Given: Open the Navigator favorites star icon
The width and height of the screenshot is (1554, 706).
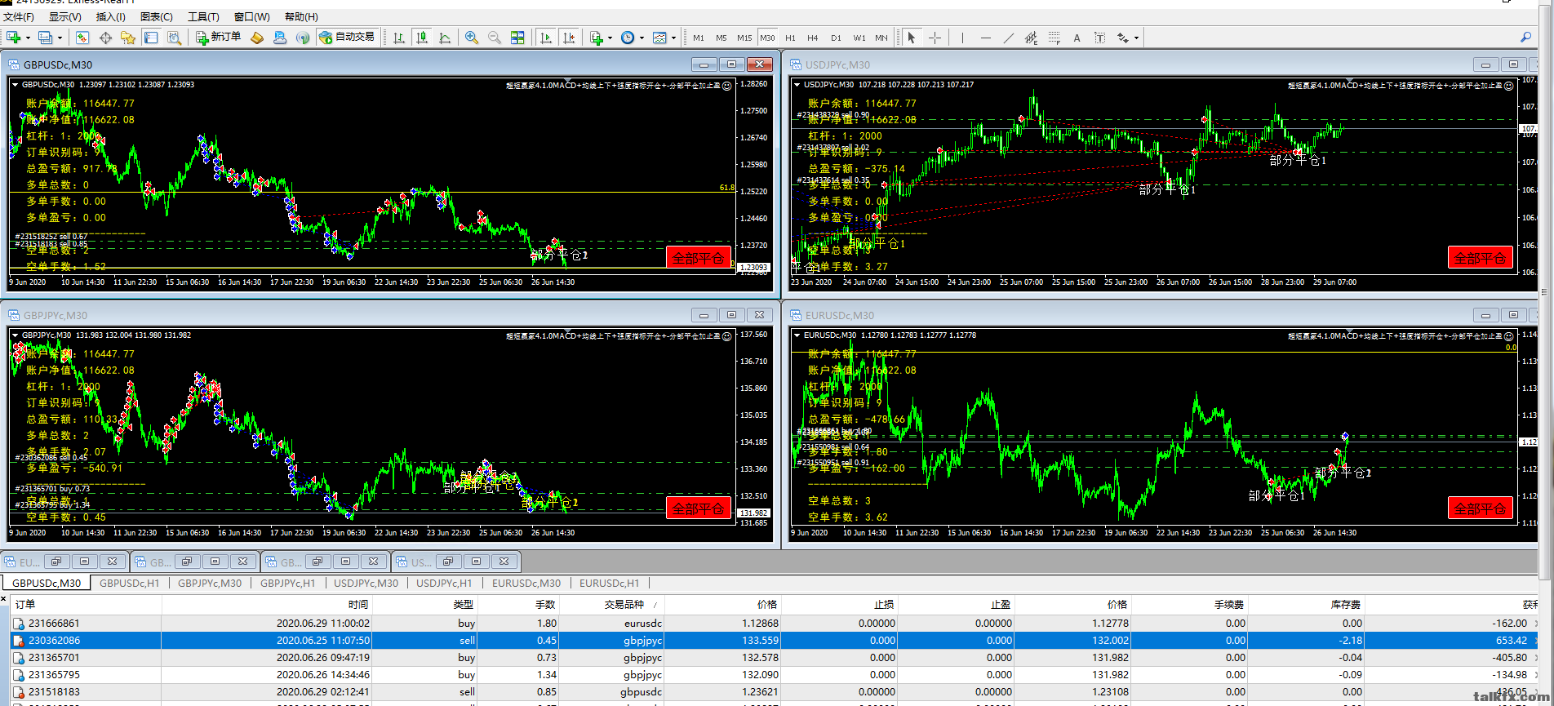Looking at the screenshot, I should (128, 38).
